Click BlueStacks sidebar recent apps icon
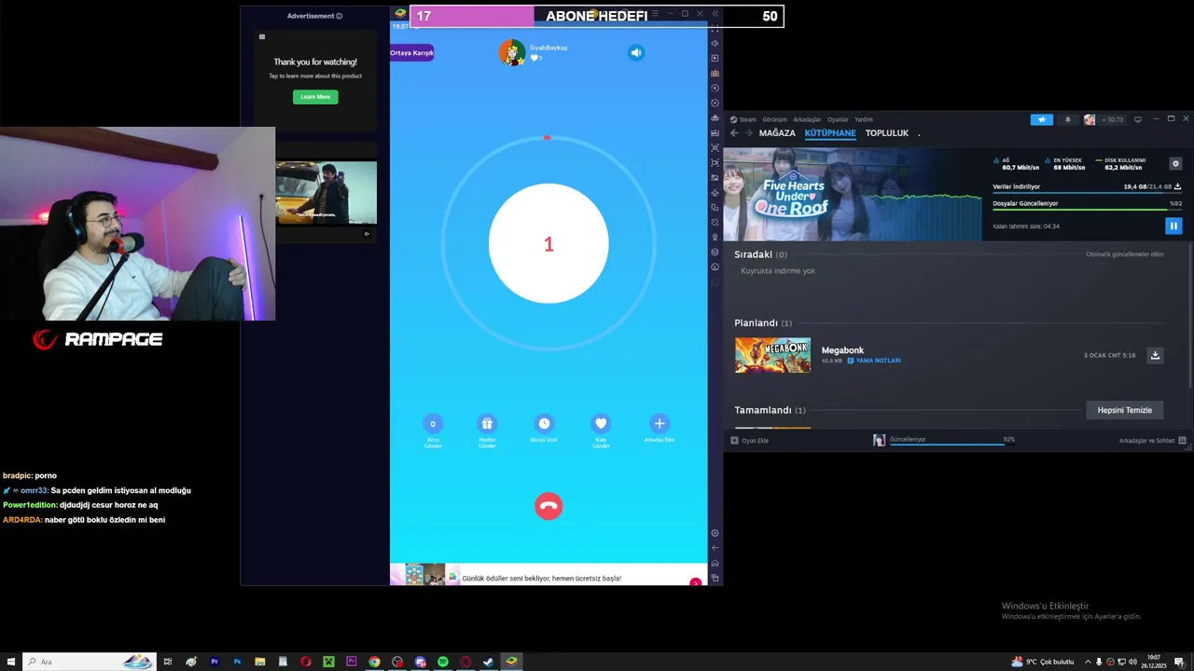This screenshot has width=1194, height=671. (x=715, y=578)
